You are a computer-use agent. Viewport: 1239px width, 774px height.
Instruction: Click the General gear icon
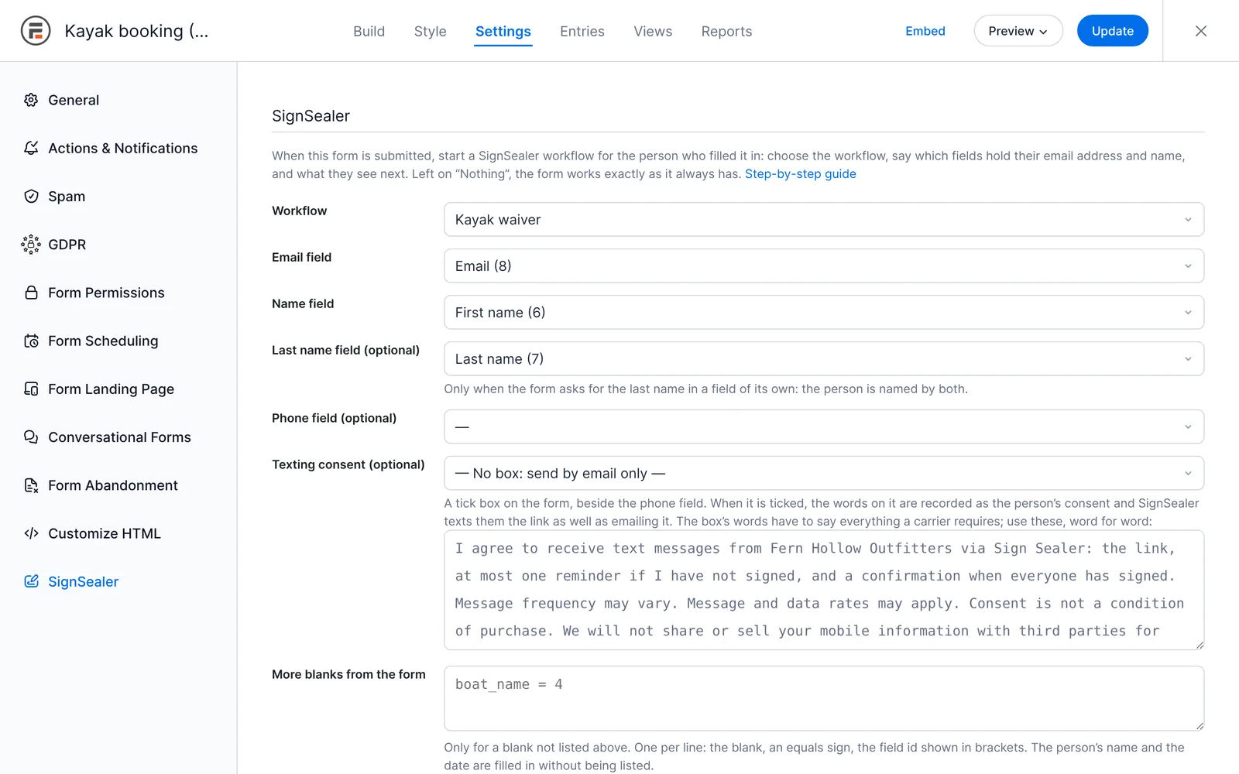(31, 100)
